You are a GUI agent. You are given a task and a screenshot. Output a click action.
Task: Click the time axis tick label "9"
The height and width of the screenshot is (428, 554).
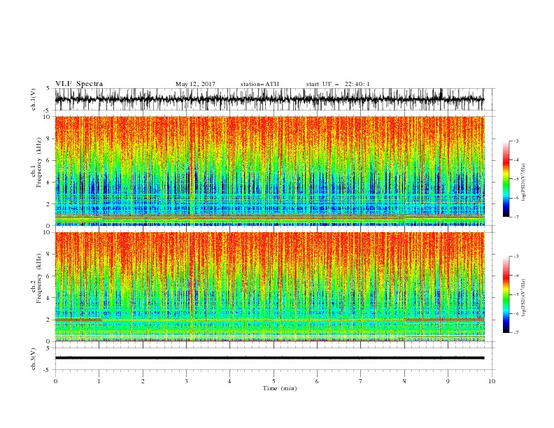pos(448,381)
